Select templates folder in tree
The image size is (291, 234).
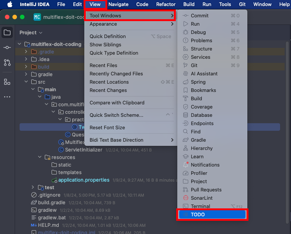(x=70, y=172)
